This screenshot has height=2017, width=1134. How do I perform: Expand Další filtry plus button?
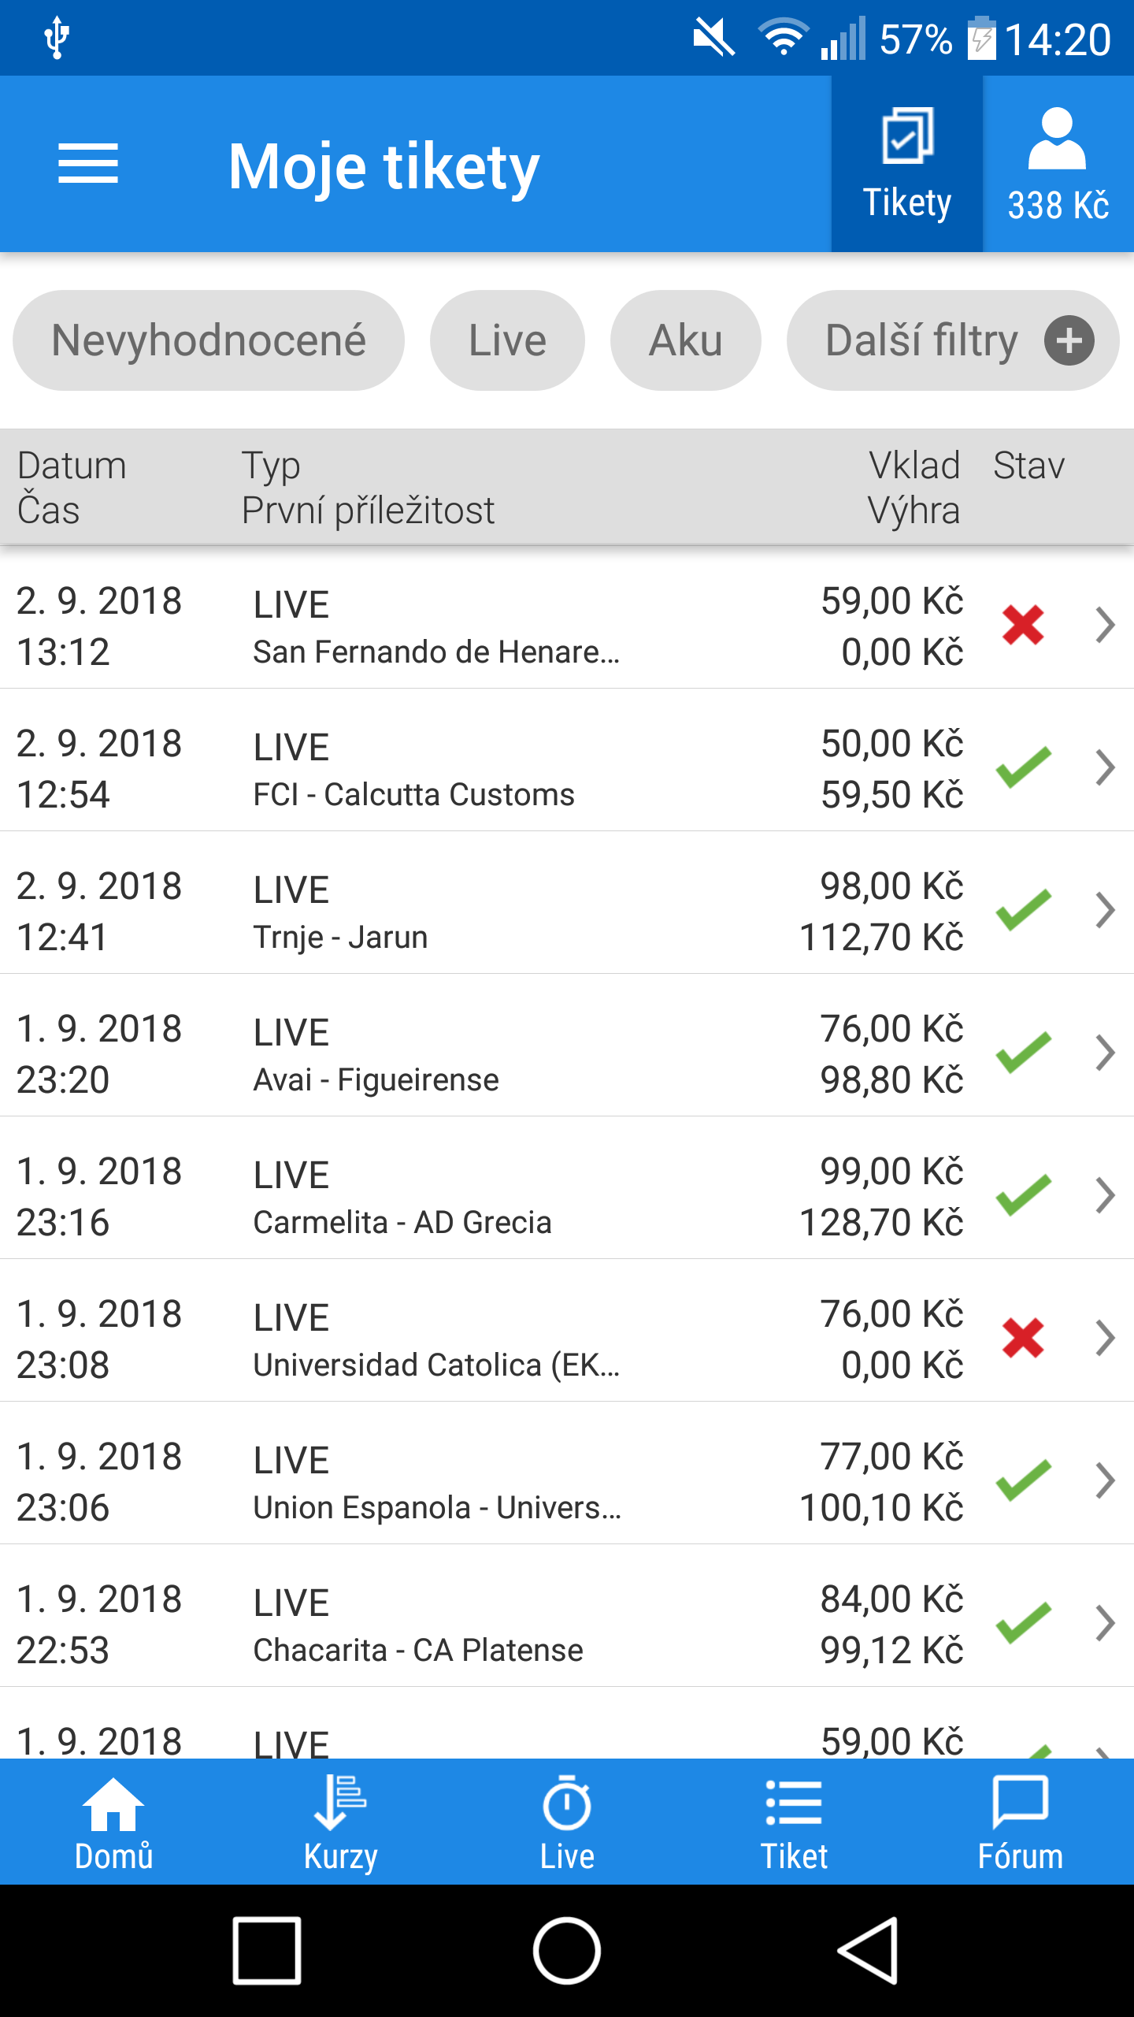point(1069,340)
